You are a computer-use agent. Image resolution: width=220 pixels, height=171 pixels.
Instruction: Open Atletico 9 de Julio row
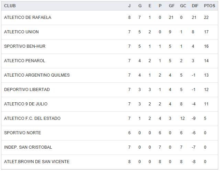tap(26, 104)
